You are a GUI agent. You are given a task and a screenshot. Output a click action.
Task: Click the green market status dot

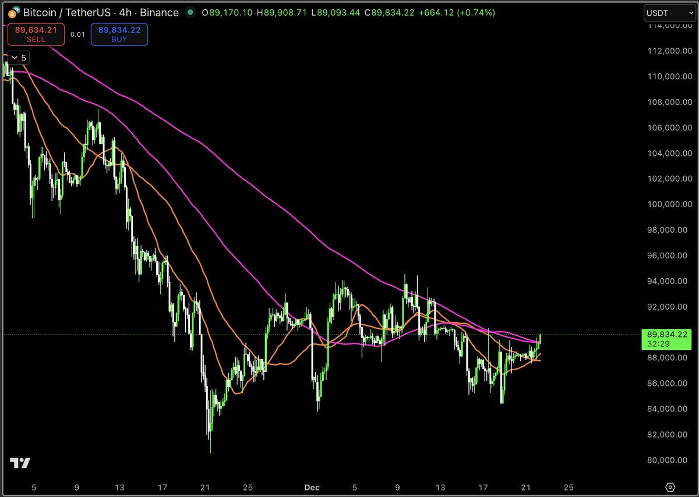coord(191,12)
